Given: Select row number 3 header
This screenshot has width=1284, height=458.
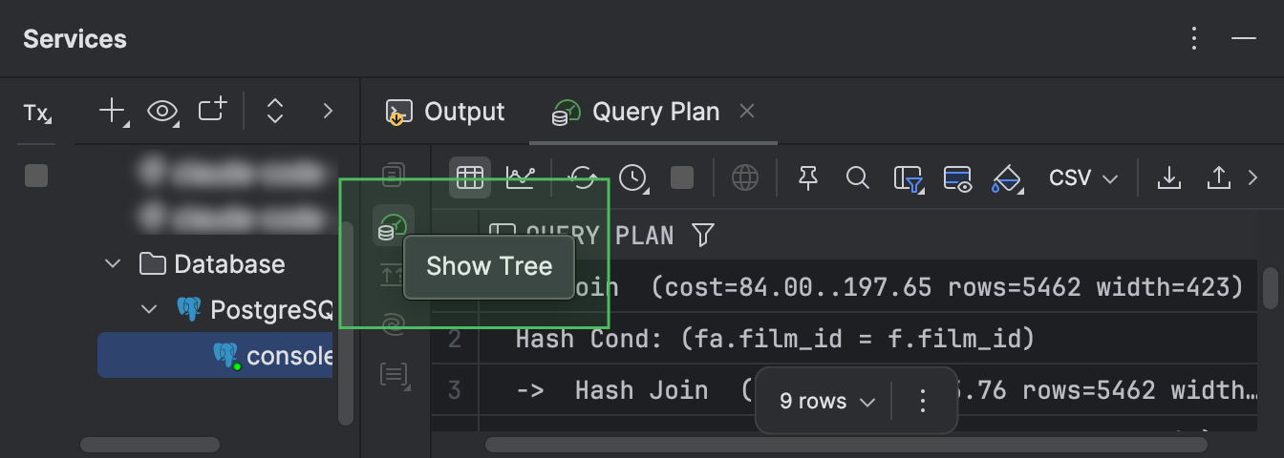Looking at the screenshot, I should (455, 389).
